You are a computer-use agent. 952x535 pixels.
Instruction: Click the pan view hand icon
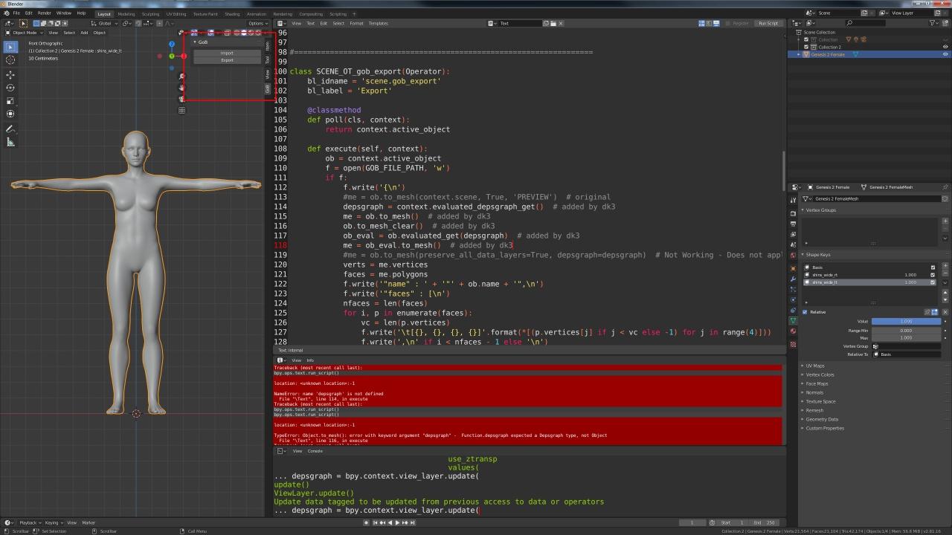(x=181, y=88)
